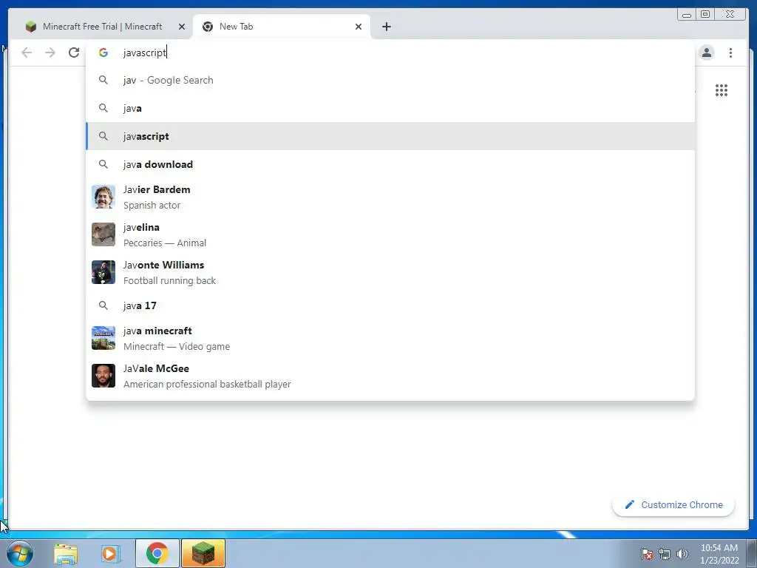Pick the 'java download' suggestion
Viewport: 757px width, 568px height.
390,164
